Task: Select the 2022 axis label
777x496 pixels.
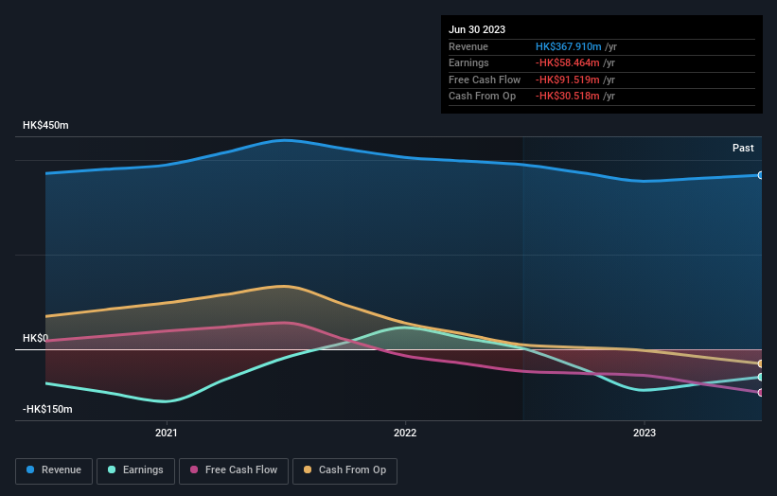Action: click(405, 433)
